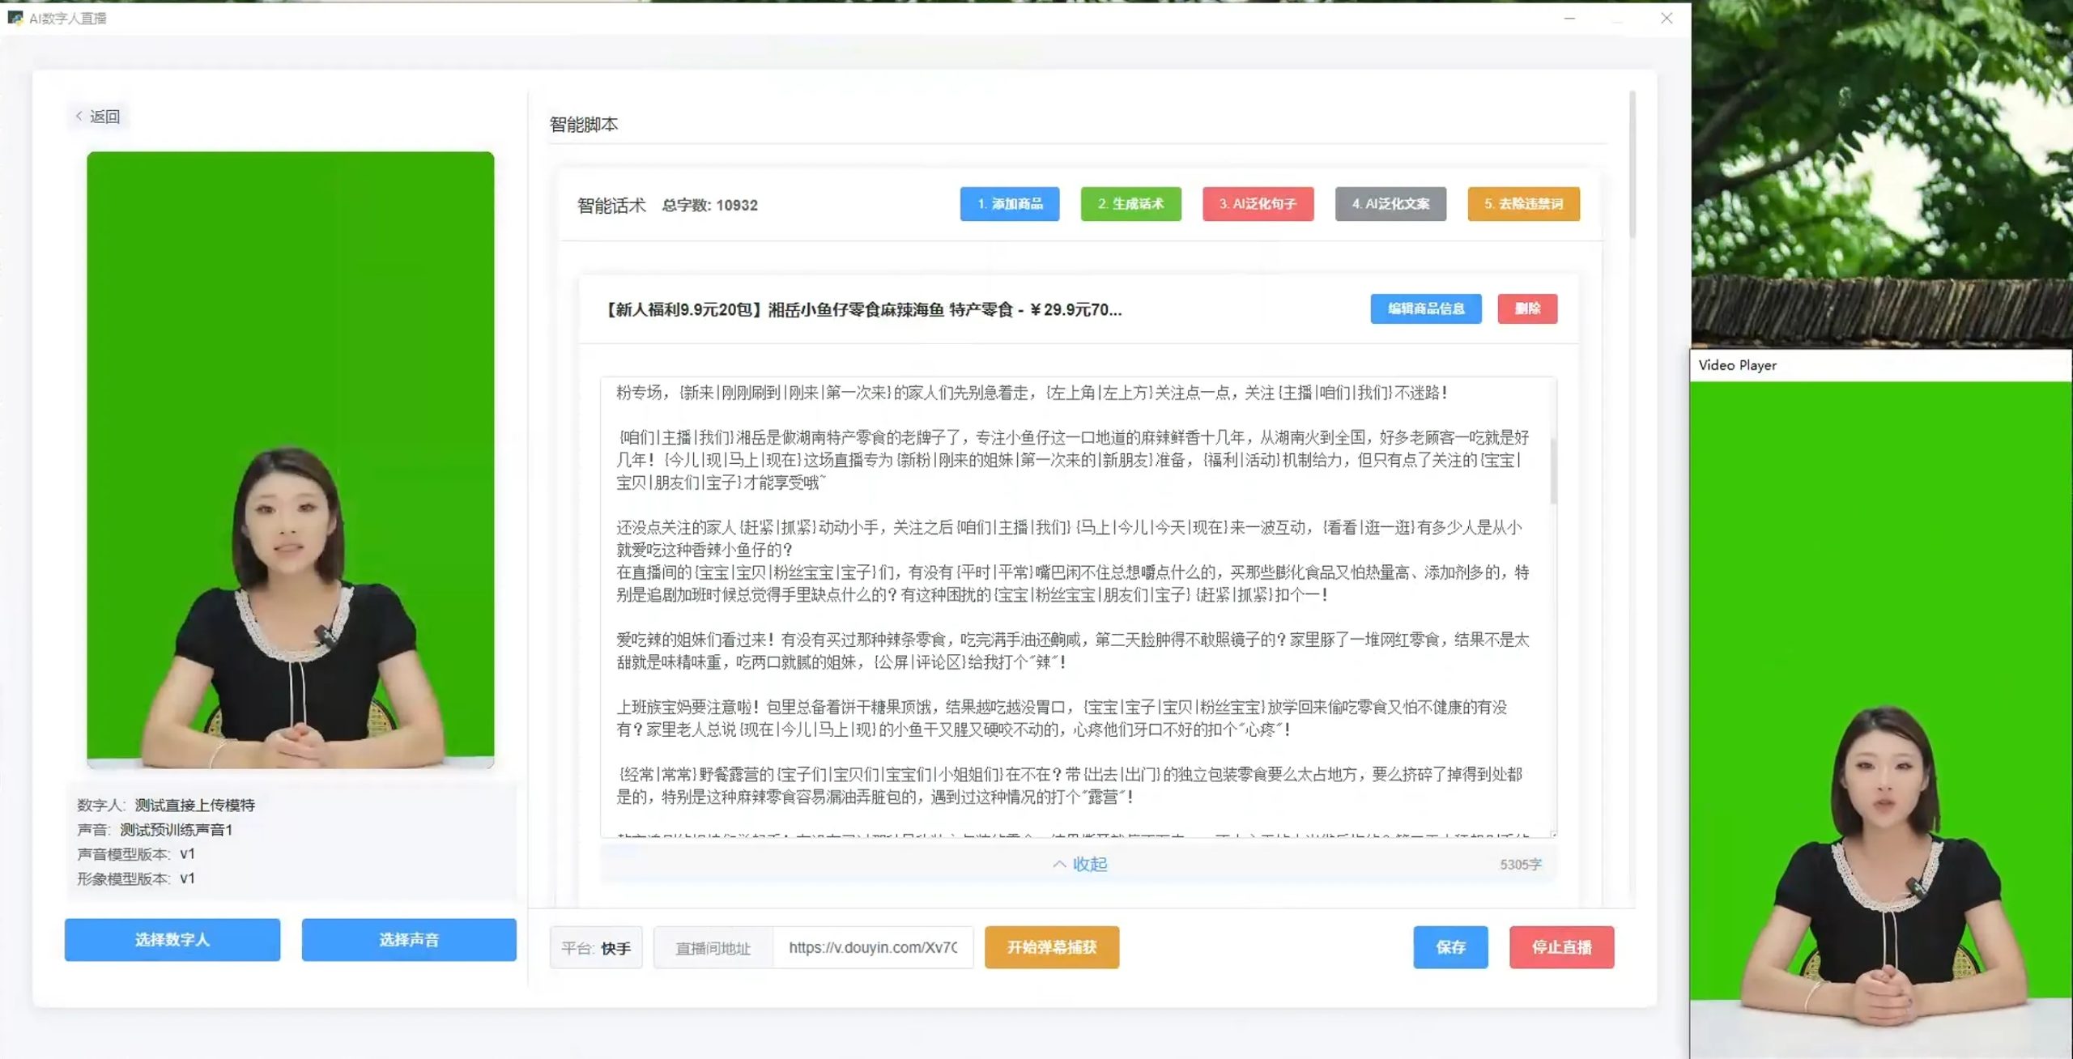Click 数字人: 测试直接上传模特 text
The width and height of the screenshot is (2073, 1059).
(x=166, y=805)
